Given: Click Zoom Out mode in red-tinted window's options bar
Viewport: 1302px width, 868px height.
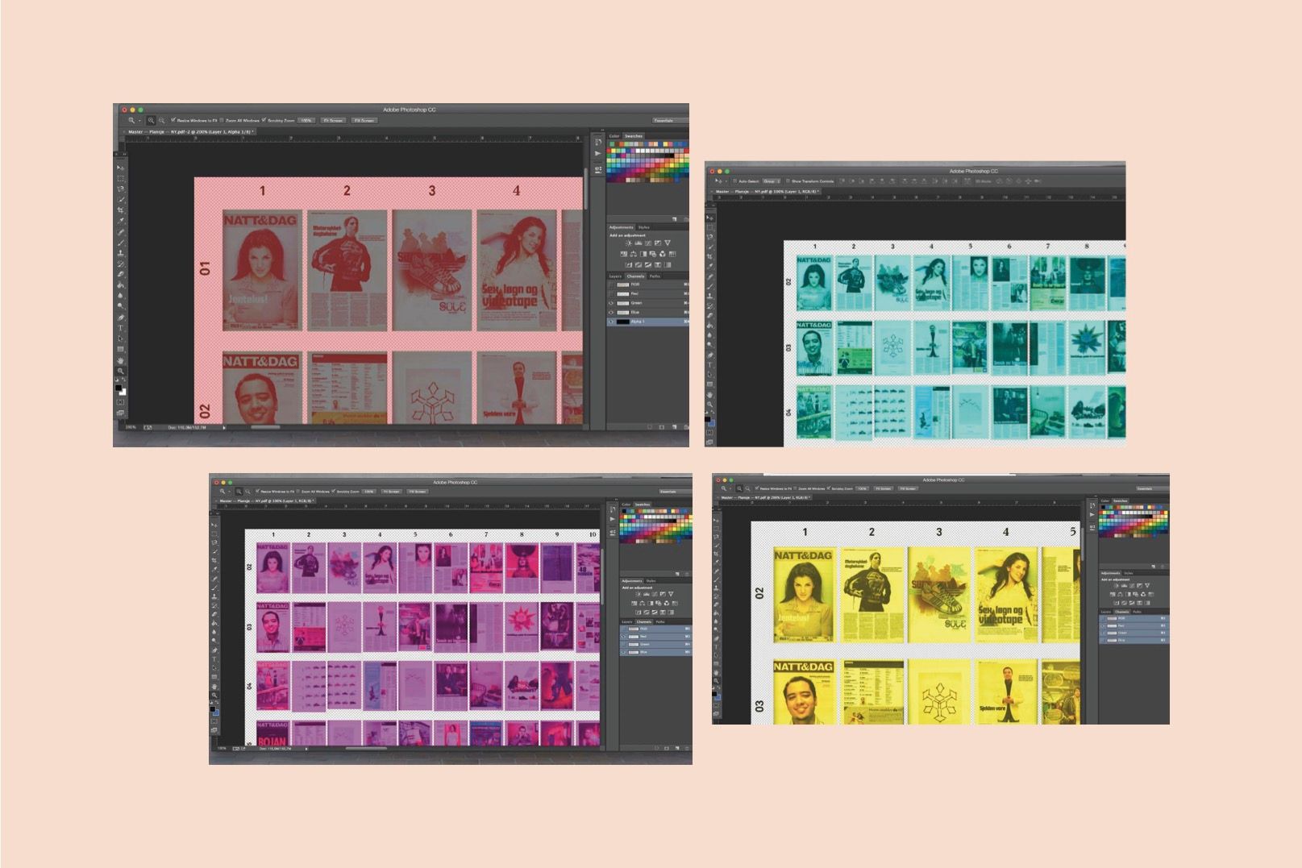Looking at the screenshot, I should pyautogui.click(x=161, y=120).
